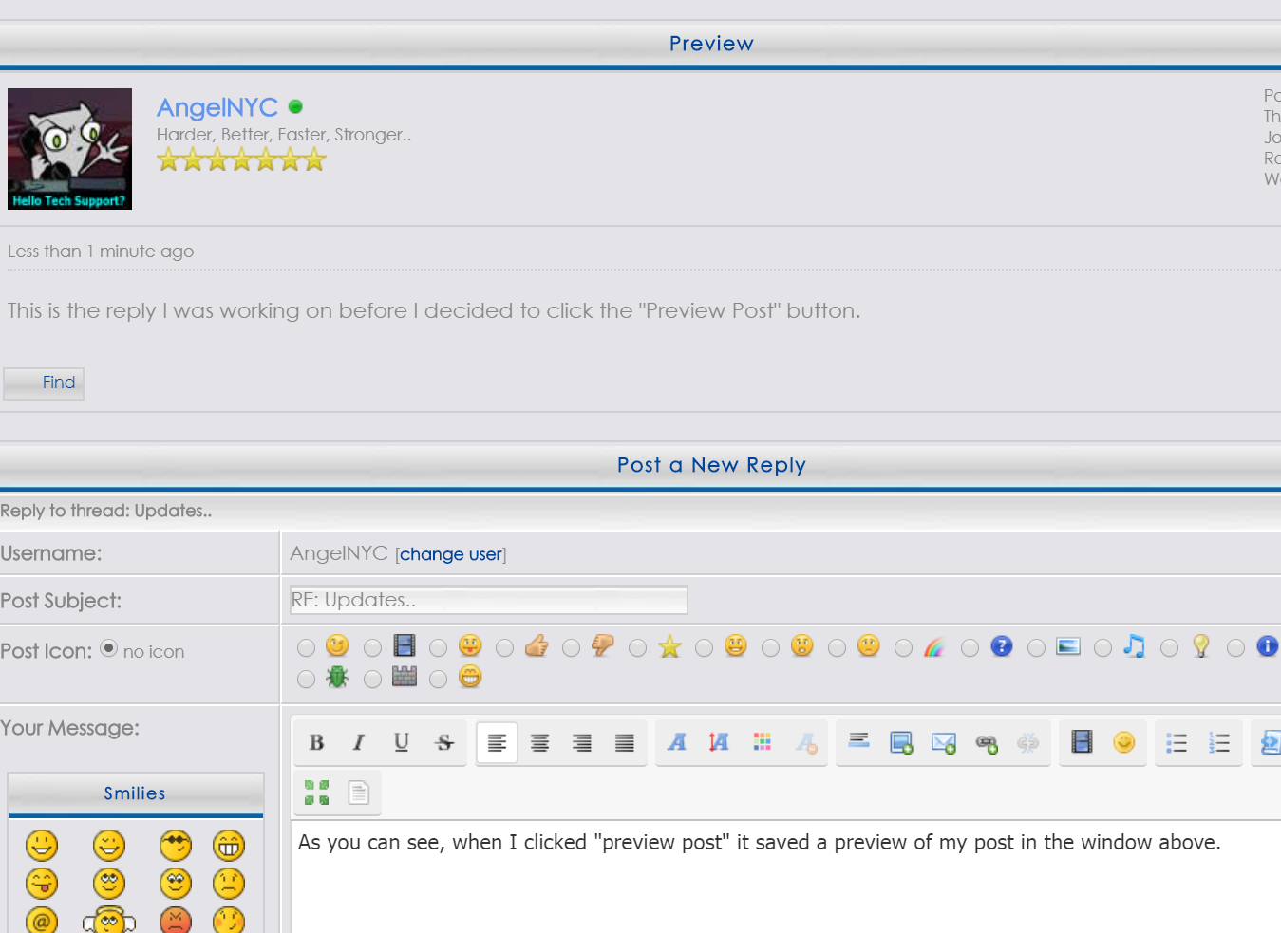Select the font color picker icon
Viewport: 1281px width, 933px height.
pyautogui.click(x=763, y=742)
